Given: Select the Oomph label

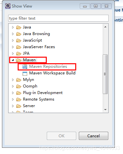Looking at the screenshot, I should (x=30, y=86).
